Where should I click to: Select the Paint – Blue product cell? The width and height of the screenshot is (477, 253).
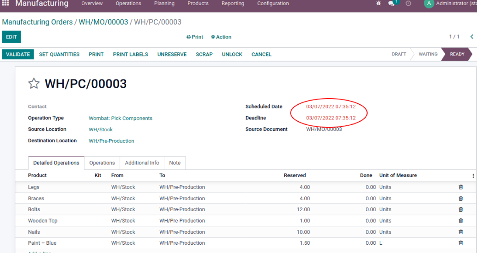42,242
